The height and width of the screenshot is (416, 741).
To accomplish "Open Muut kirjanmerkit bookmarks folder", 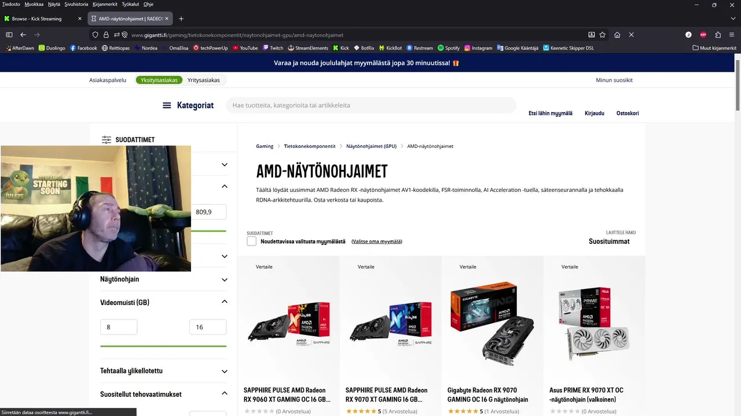I will tap(714, 48).
